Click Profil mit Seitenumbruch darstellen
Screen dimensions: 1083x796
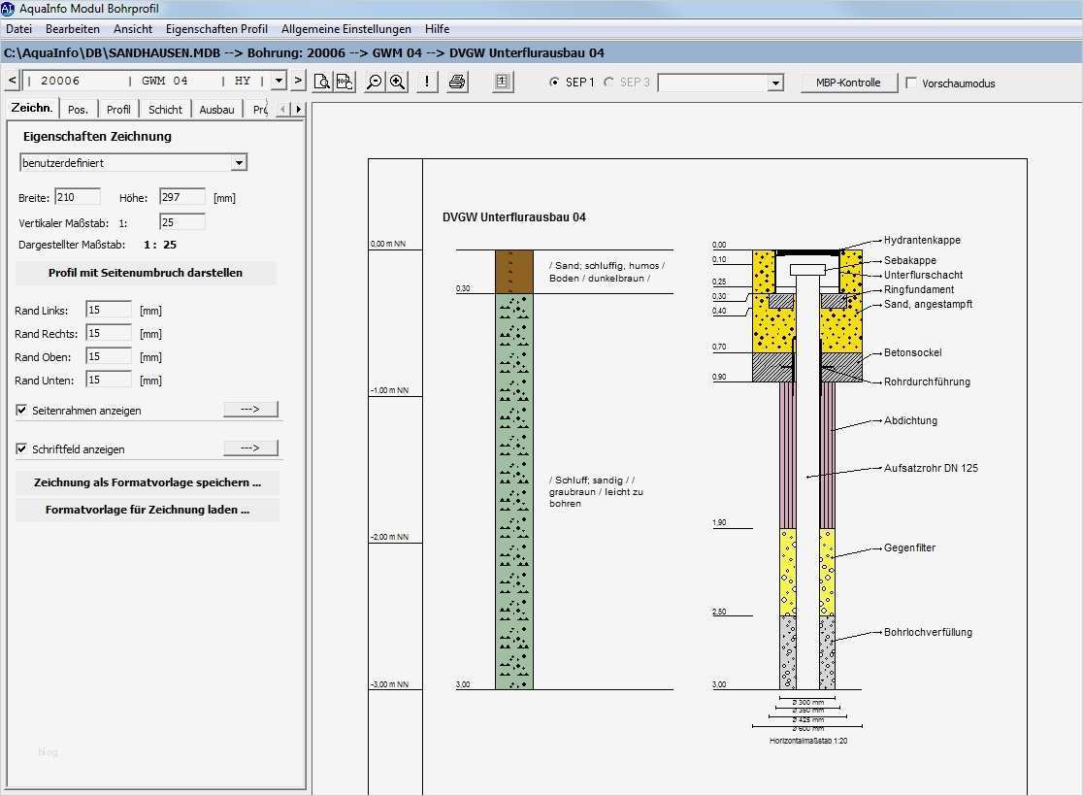(146, 274)
